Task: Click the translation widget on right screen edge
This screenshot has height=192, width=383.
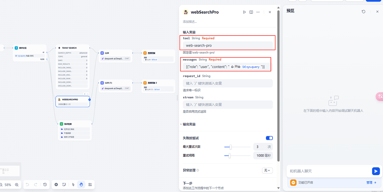Action: (379, 97)
